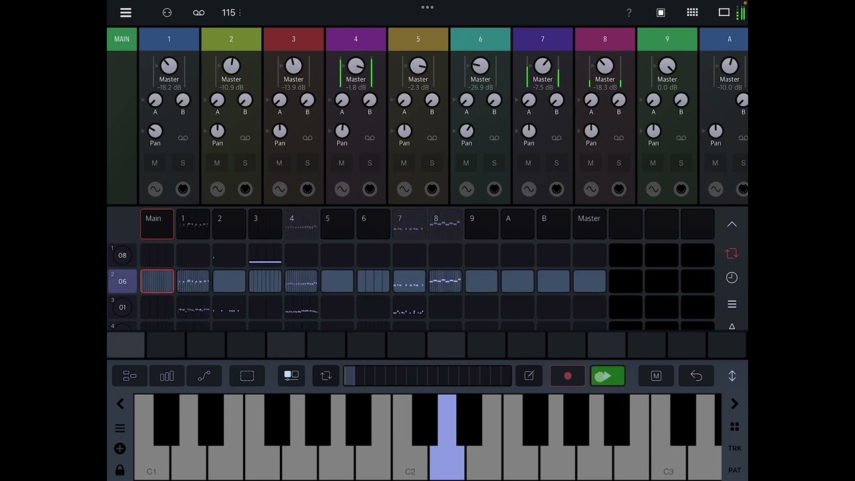Open the grid pads view icon in the top bar
The height and width of the screenshot is (481, 855).
coord(693,13)
